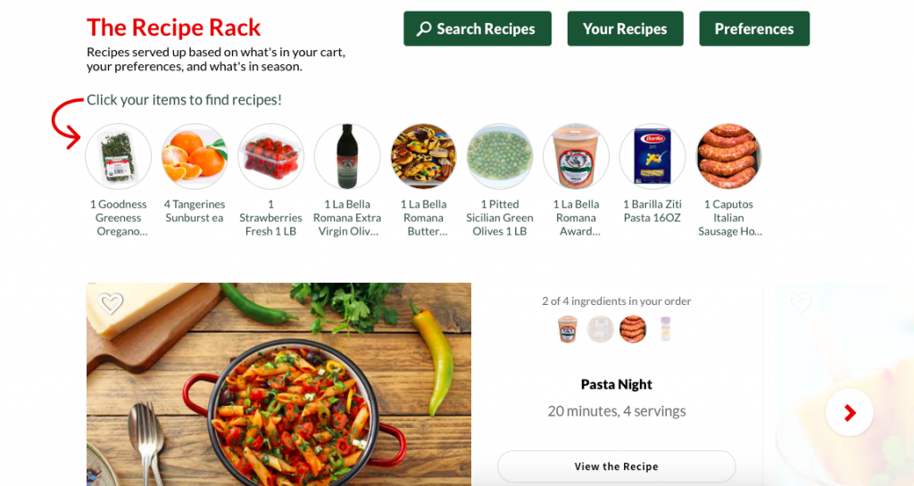Open the Pasta Night recipe photo

(278, 384)
